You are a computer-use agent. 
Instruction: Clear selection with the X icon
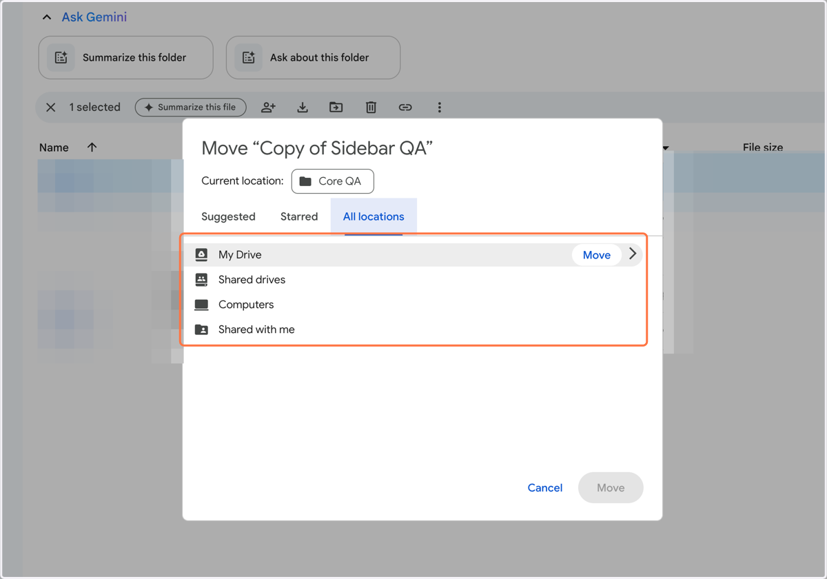(x=51, y=108)
